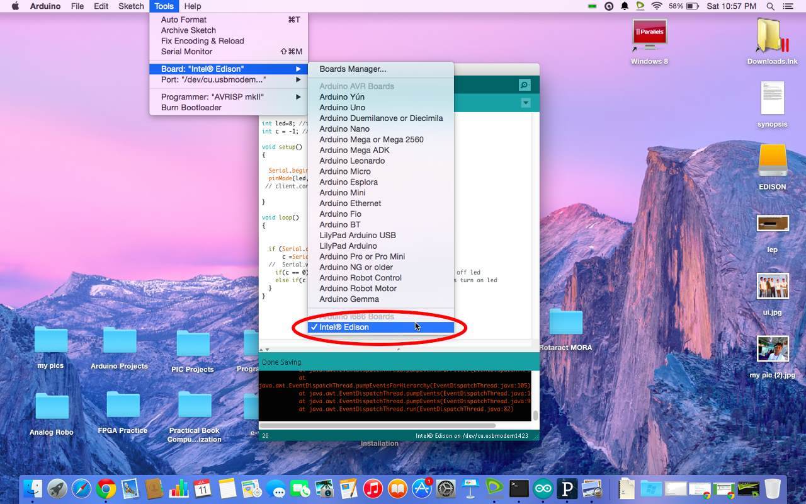Open System Preferences gear in Dock
Viewport: 806px width, 504px height.
point(446,488)
